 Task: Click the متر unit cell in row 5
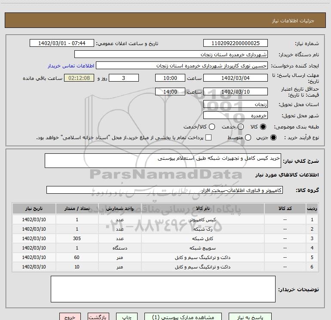120,258
